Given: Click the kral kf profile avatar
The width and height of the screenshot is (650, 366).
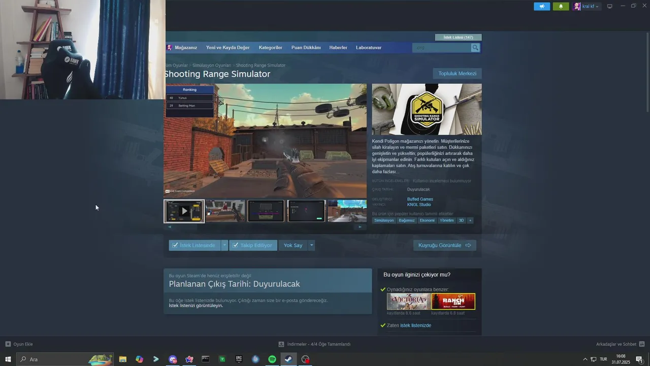Looking at the screenshot, I should click(577, 6).
